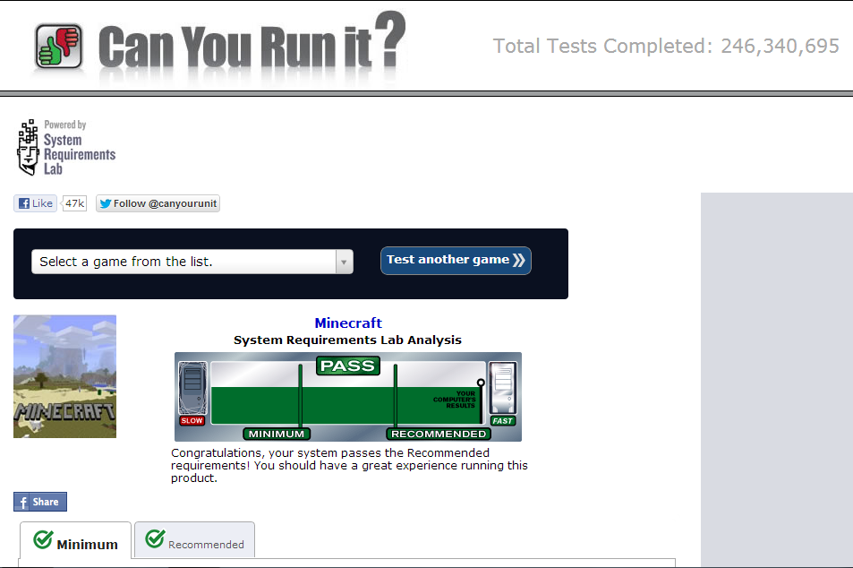Click the green checkmark on the Recommended tab

(155, 538)
